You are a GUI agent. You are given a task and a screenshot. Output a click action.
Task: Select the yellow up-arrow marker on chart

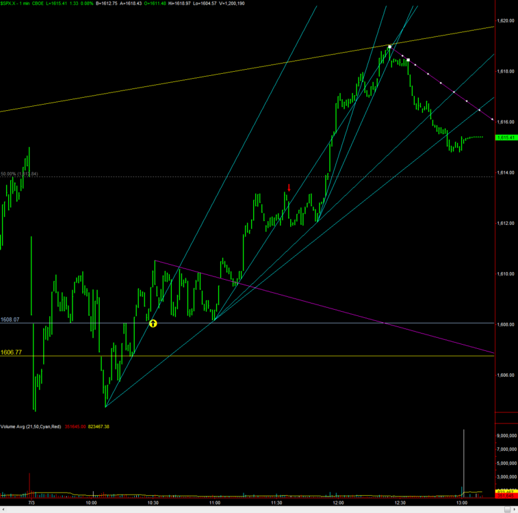(x=153, y=324)
